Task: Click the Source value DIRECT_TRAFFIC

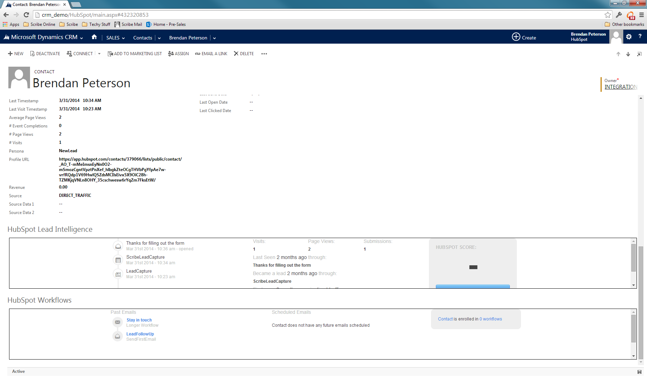Action: tap(75, 195)
